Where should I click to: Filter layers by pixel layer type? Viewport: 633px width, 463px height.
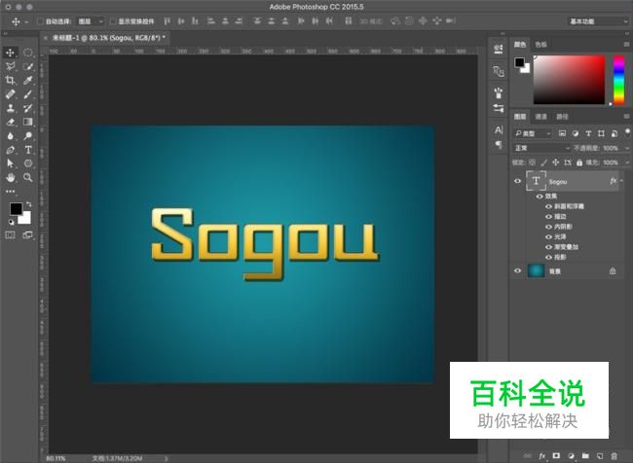click(562, 133)
